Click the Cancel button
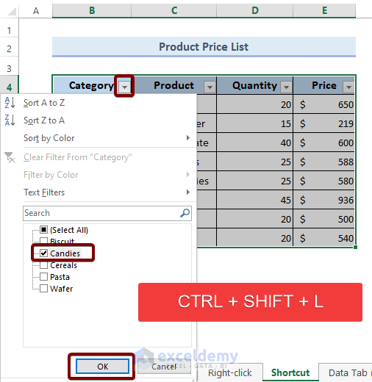Viewport: 372px width, 382px height. [x=164, y=367]
